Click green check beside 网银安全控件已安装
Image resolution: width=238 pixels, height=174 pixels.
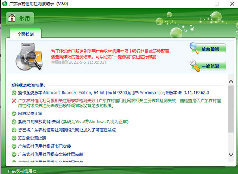point(14,155)
